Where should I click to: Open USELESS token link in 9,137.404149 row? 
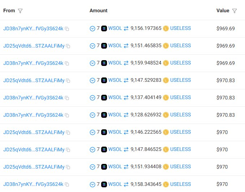[x=180, y=98]
